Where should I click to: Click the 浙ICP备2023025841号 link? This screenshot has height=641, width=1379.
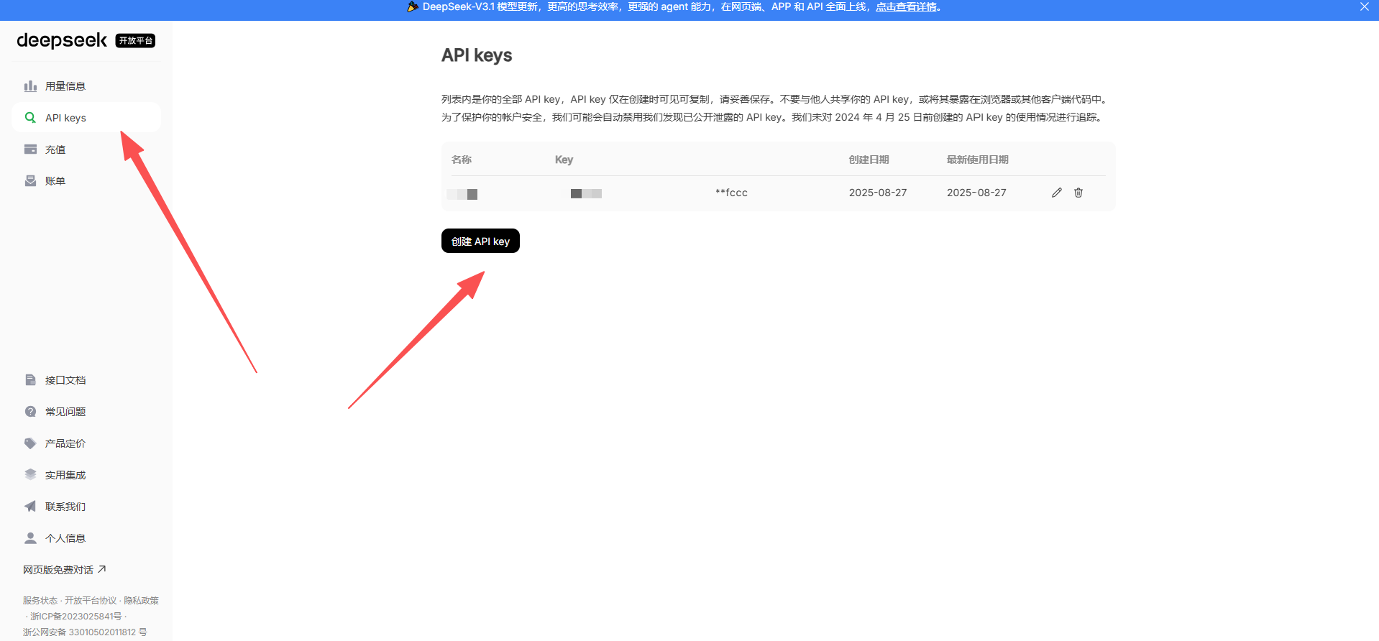click(x=76, y=617)
